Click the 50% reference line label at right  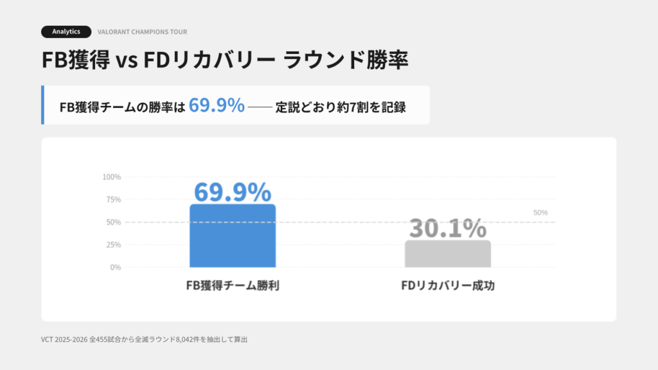click(x=540, y=213)
